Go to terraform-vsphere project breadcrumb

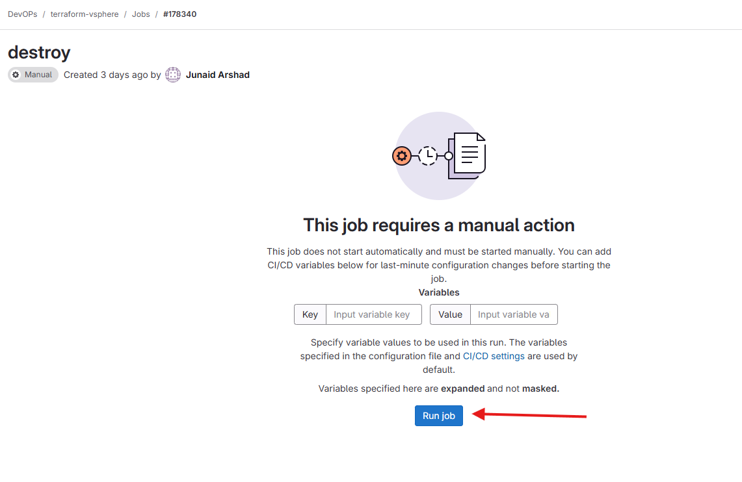(x=85, y=14)
